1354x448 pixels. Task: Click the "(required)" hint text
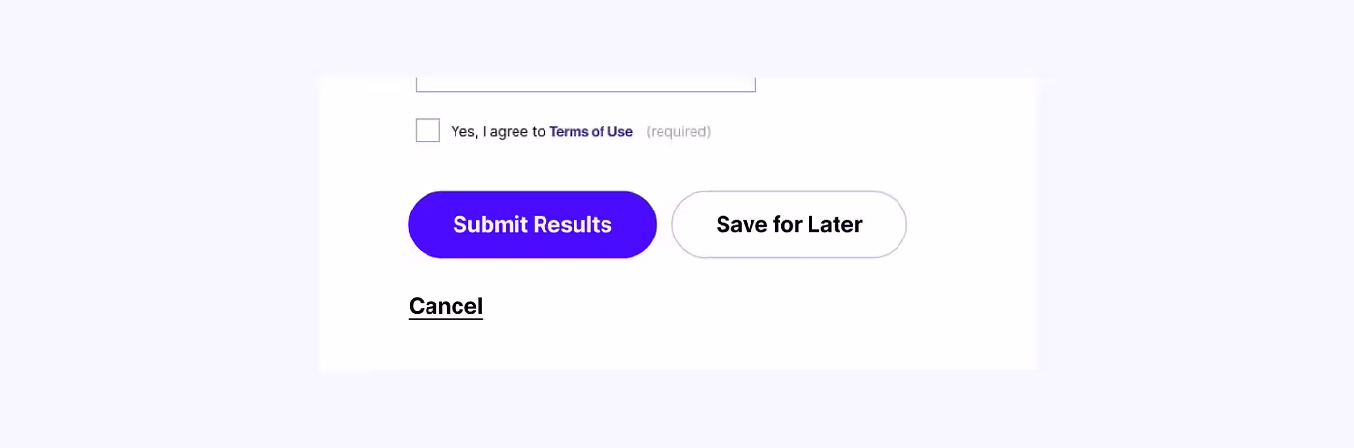[678, 132]
